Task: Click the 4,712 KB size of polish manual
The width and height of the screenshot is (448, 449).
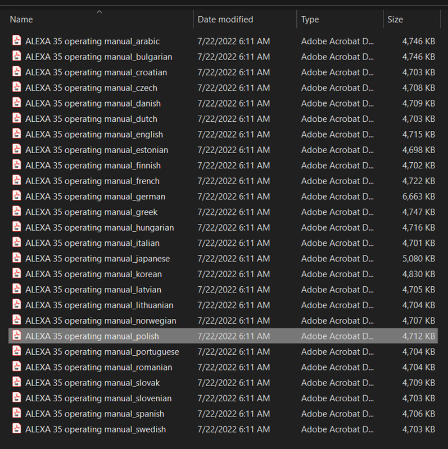Action: tap(418, 336)
